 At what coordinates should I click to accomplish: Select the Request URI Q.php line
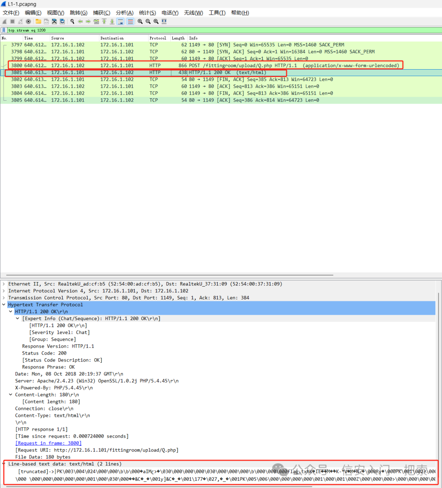(x=97, y=450)
